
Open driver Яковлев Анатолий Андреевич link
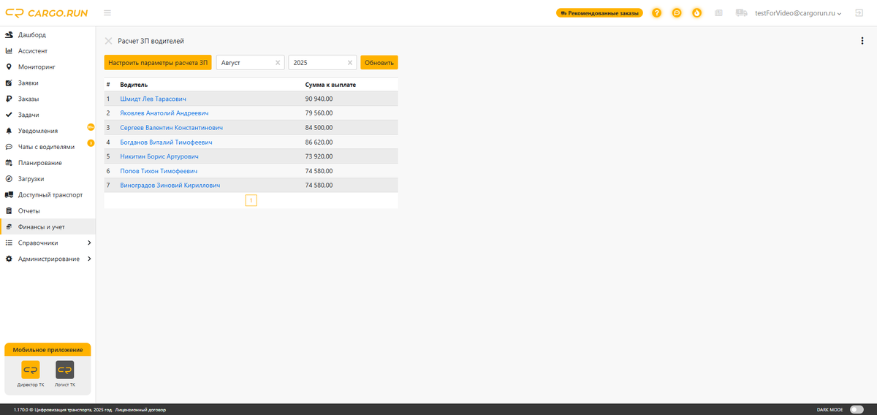164,113
